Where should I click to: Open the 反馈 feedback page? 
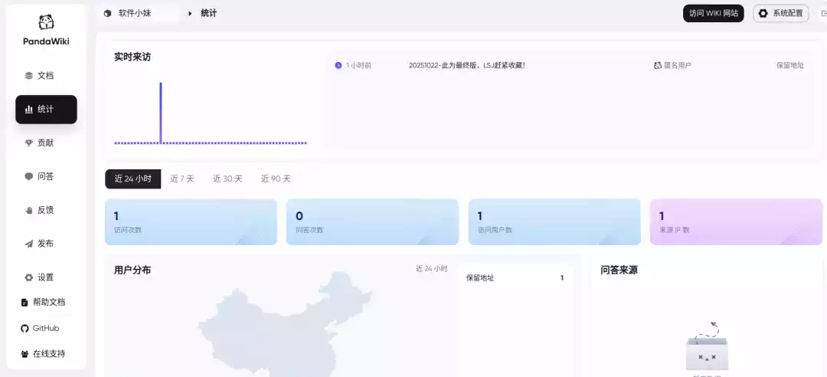46,210
